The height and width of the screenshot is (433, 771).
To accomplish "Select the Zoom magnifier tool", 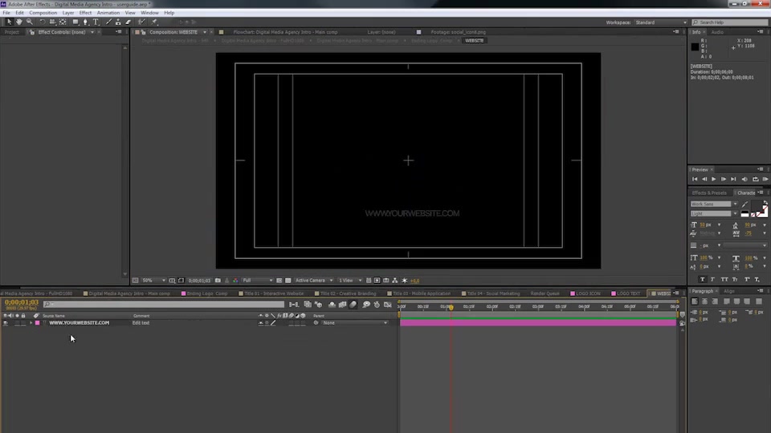I will [30, 22].
